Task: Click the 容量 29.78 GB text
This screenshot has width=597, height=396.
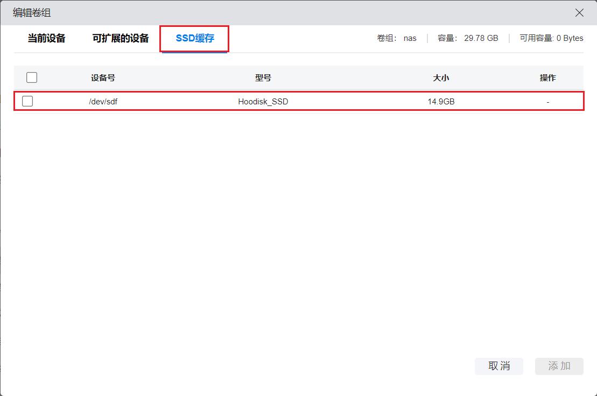Action: (x=468, y=38)
